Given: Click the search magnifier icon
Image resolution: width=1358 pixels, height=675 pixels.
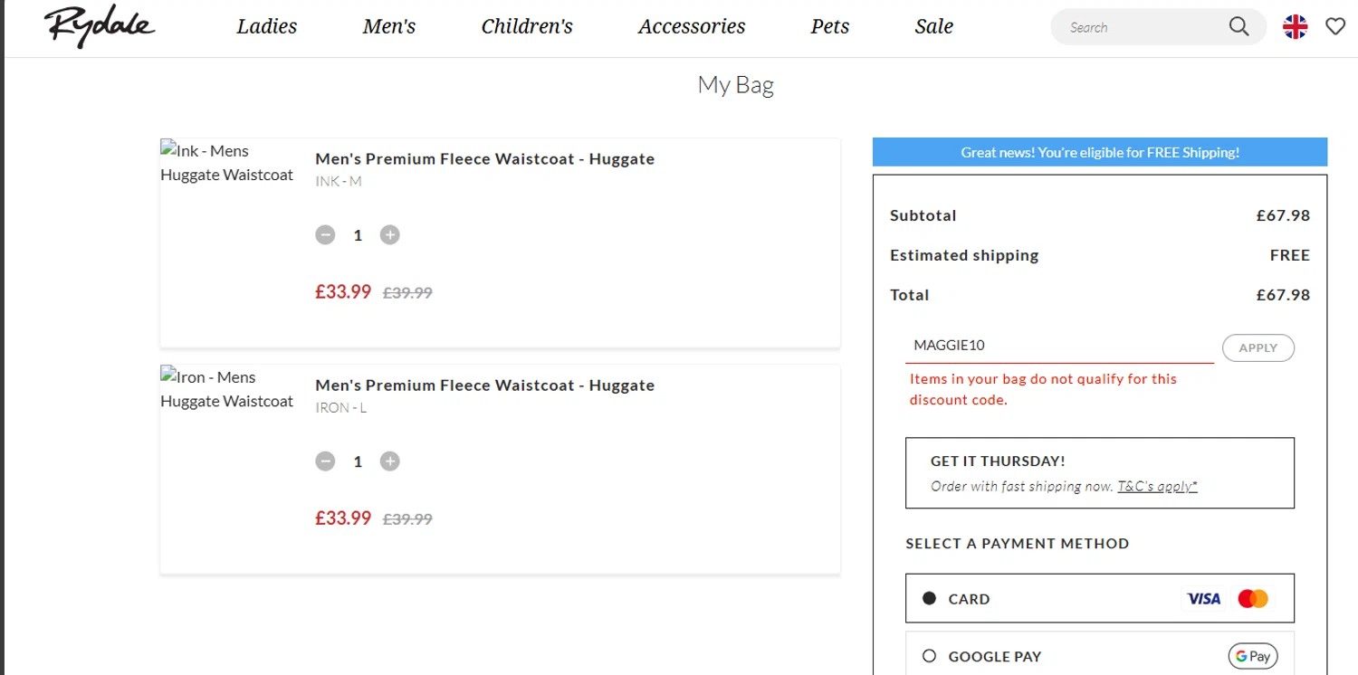Looking at the screenshot, I should [x=1238, y=27].
